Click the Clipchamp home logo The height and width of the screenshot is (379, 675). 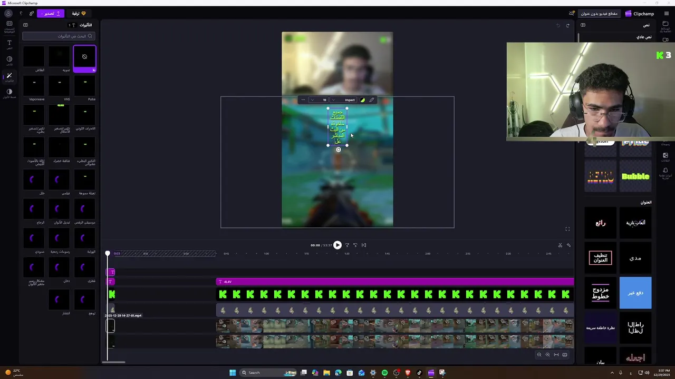click(x=639, y=14)
